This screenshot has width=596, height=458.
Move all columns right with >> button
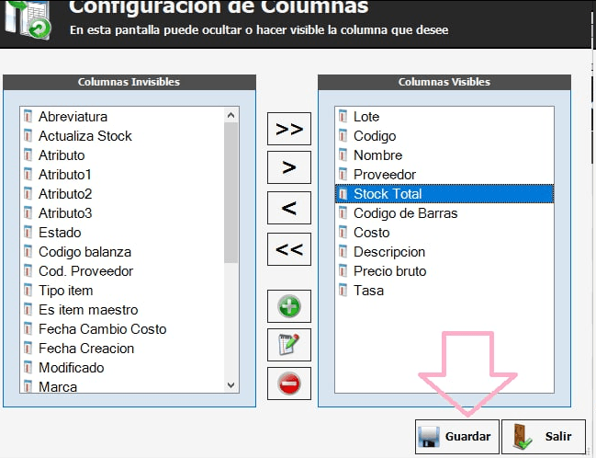pos(289,130)
